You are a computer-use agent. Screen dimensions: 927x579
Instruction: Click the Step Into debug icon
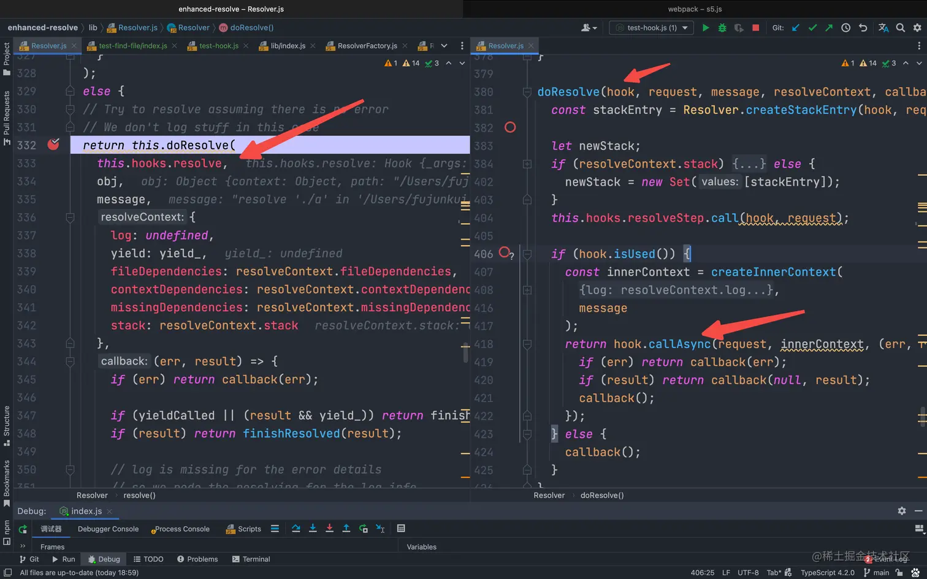[x=313, y=529]
